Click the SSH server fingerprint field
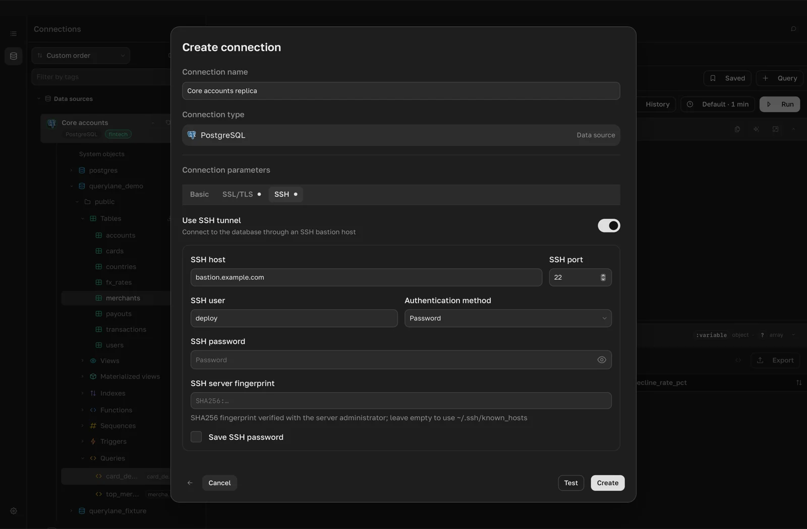Viewport: 807px width, 529px height. click(x=401, y=401)
